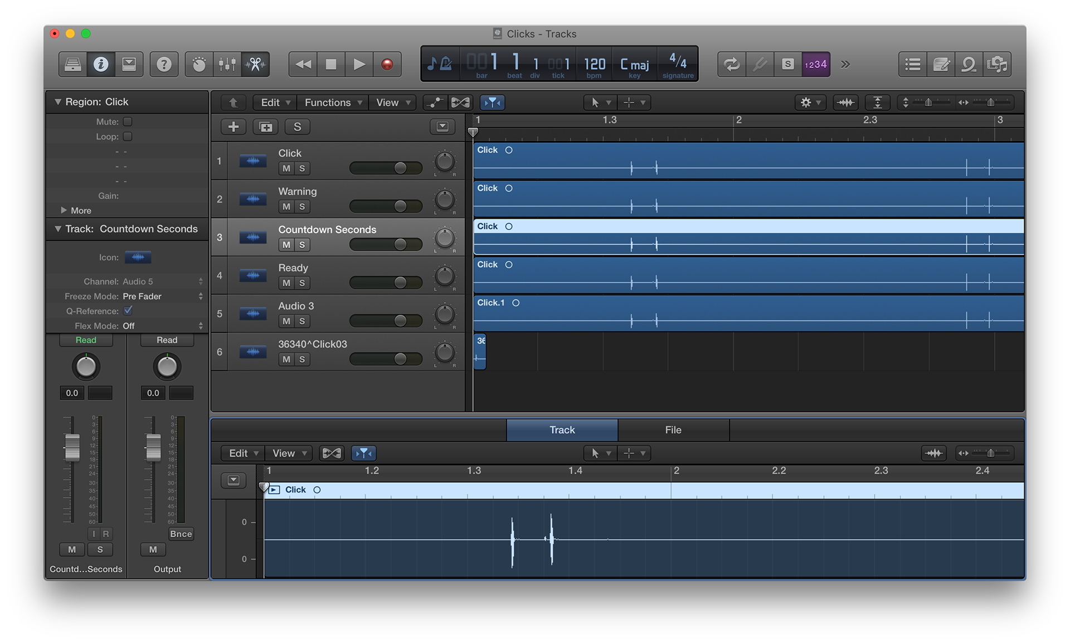Open the Functions menu
The image size is (1070, 643).
point(333,102)
